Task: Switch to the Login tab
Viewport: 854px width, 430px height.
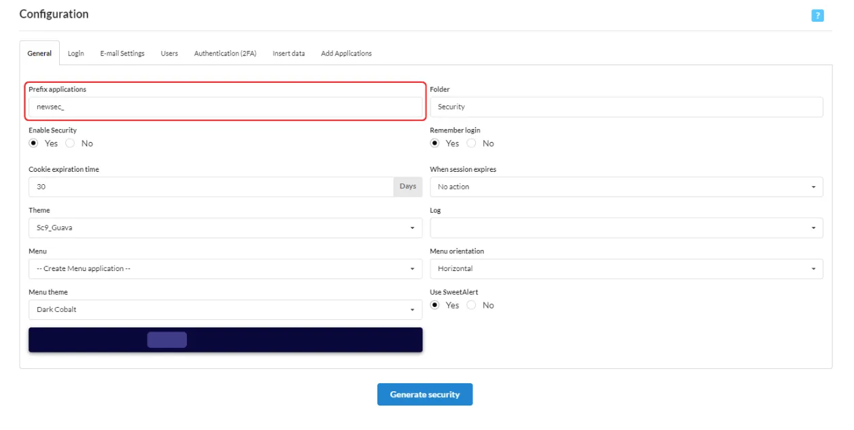Action: click(x=76, y=54)
